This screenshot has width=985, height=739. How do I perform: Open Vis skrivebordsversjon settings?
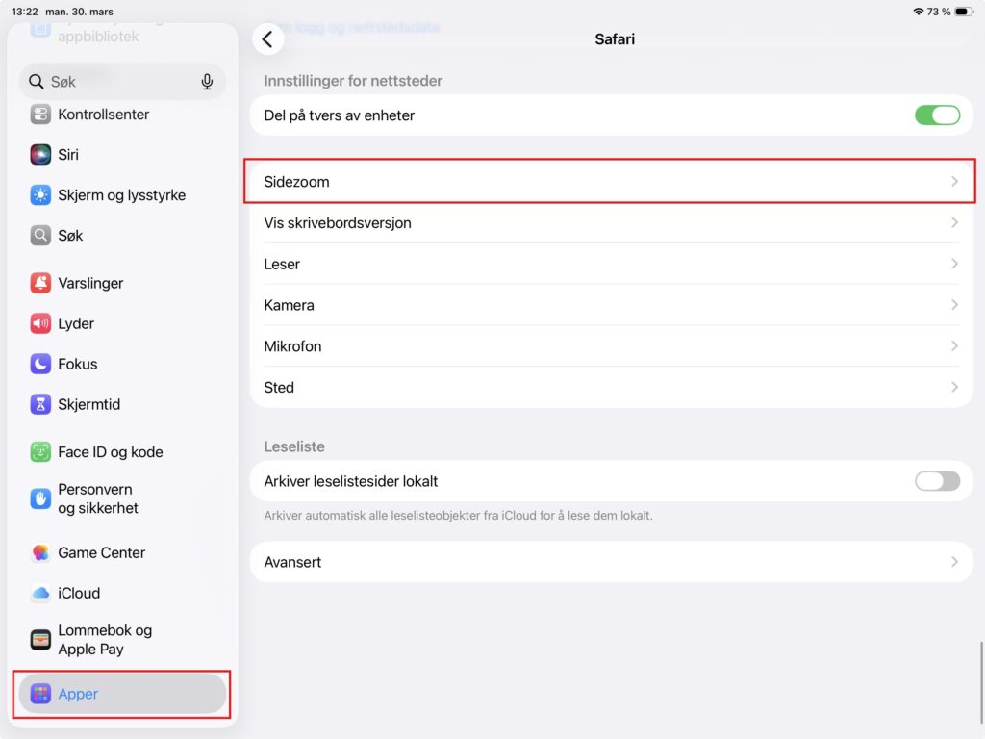[611, 222]
